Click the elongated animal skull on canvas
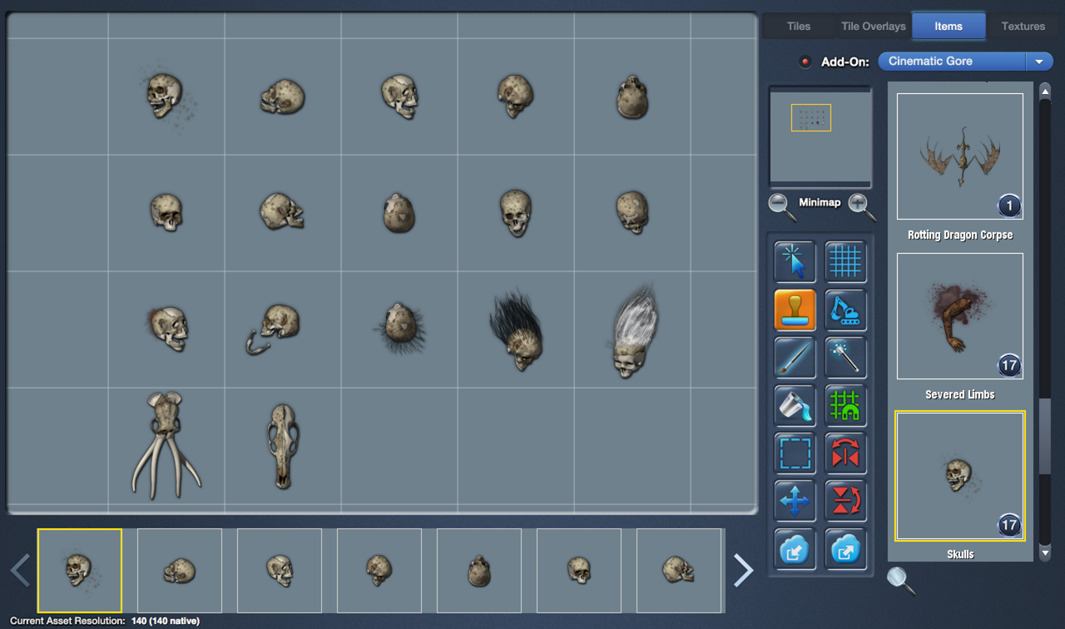Viewport: 1065px width, 629px height. click(282, 446)
